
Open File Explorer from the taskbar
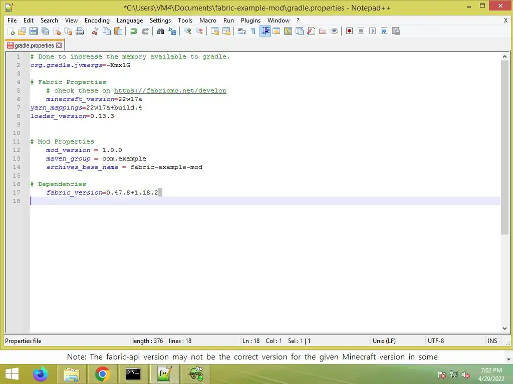pyautogui.click(x=71, y=374)
